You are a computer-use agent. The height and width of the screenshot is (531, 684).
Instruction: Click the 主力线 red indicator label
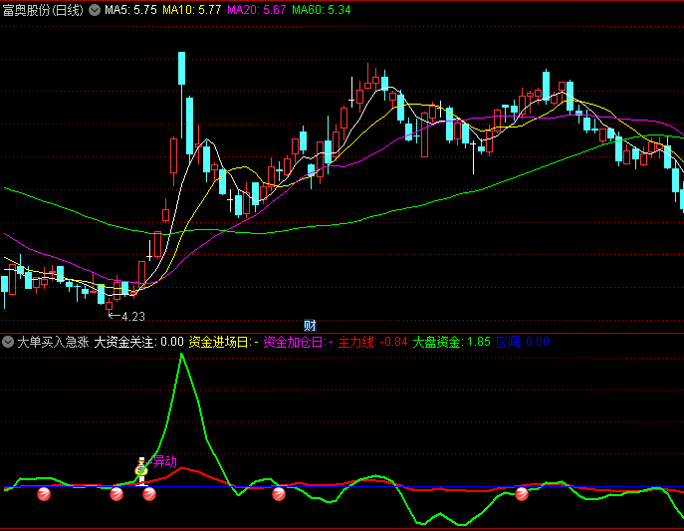click(x=356, y=342)
